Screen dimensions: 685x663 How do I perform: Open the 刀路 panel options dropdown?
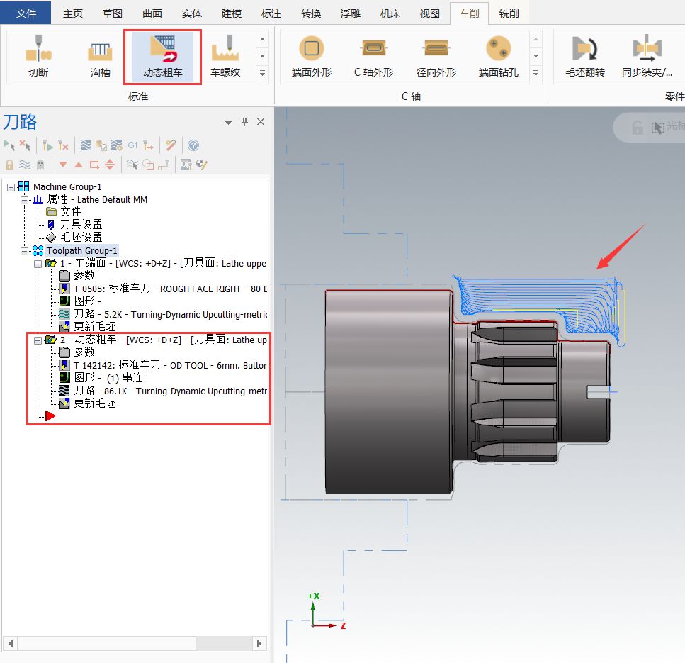pos(228,122)
